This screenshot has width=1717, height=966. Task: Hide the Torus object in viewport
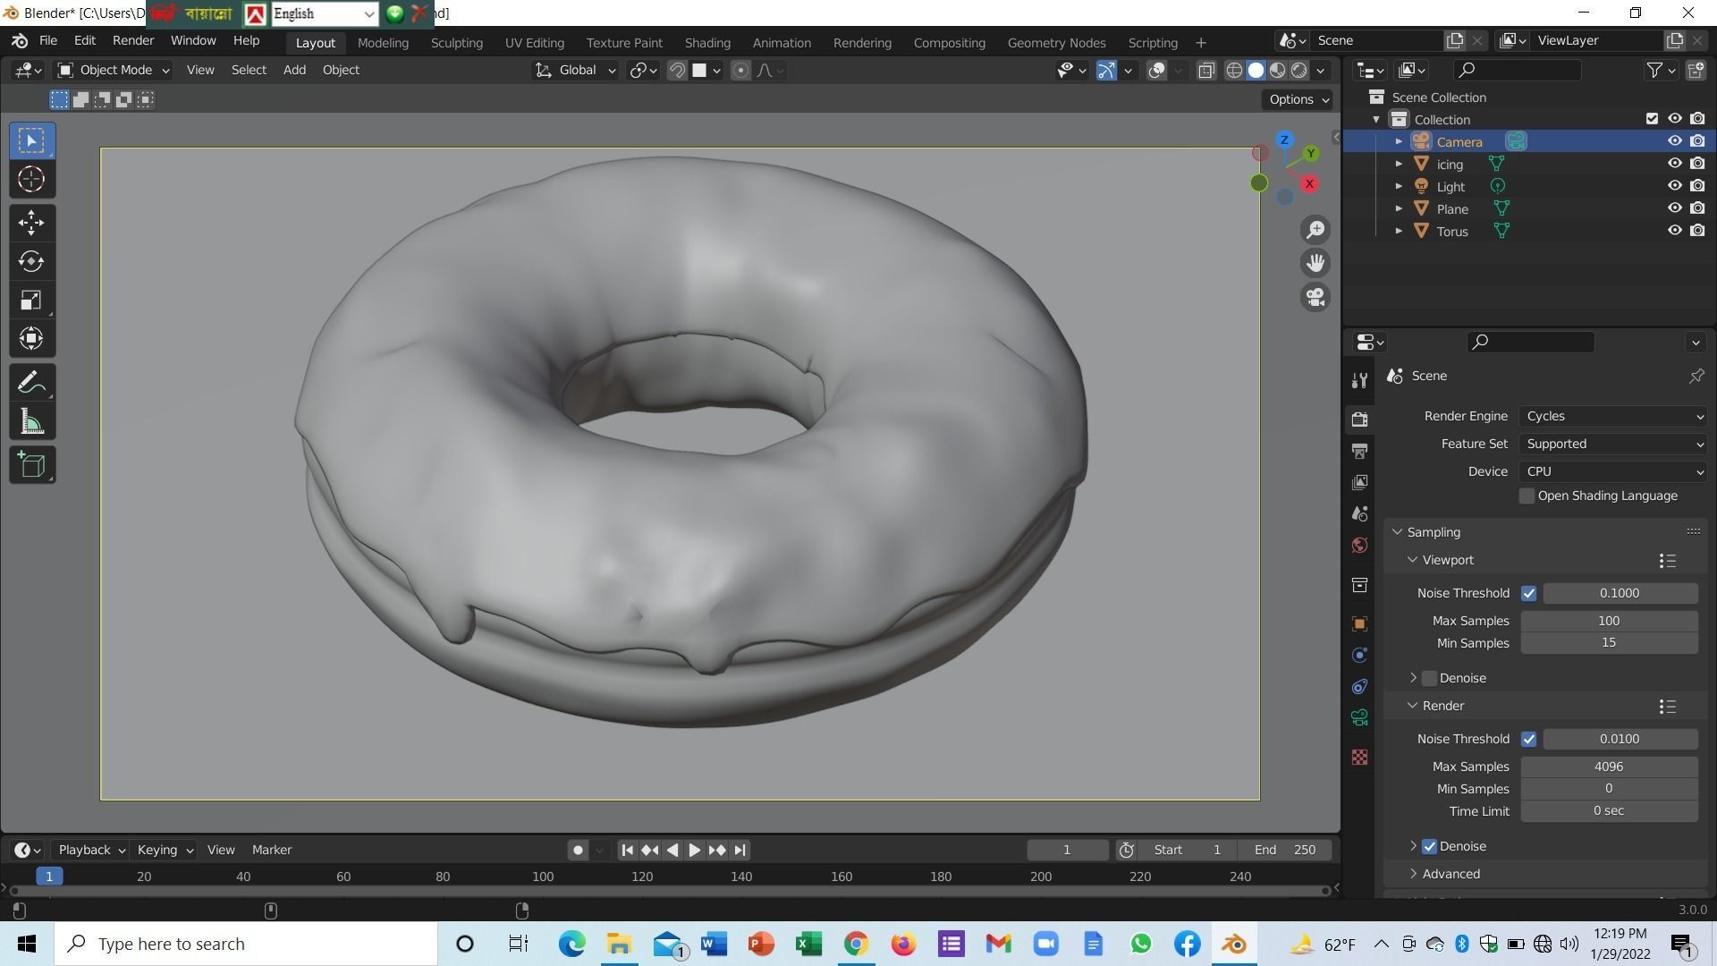coord(1674,231)
